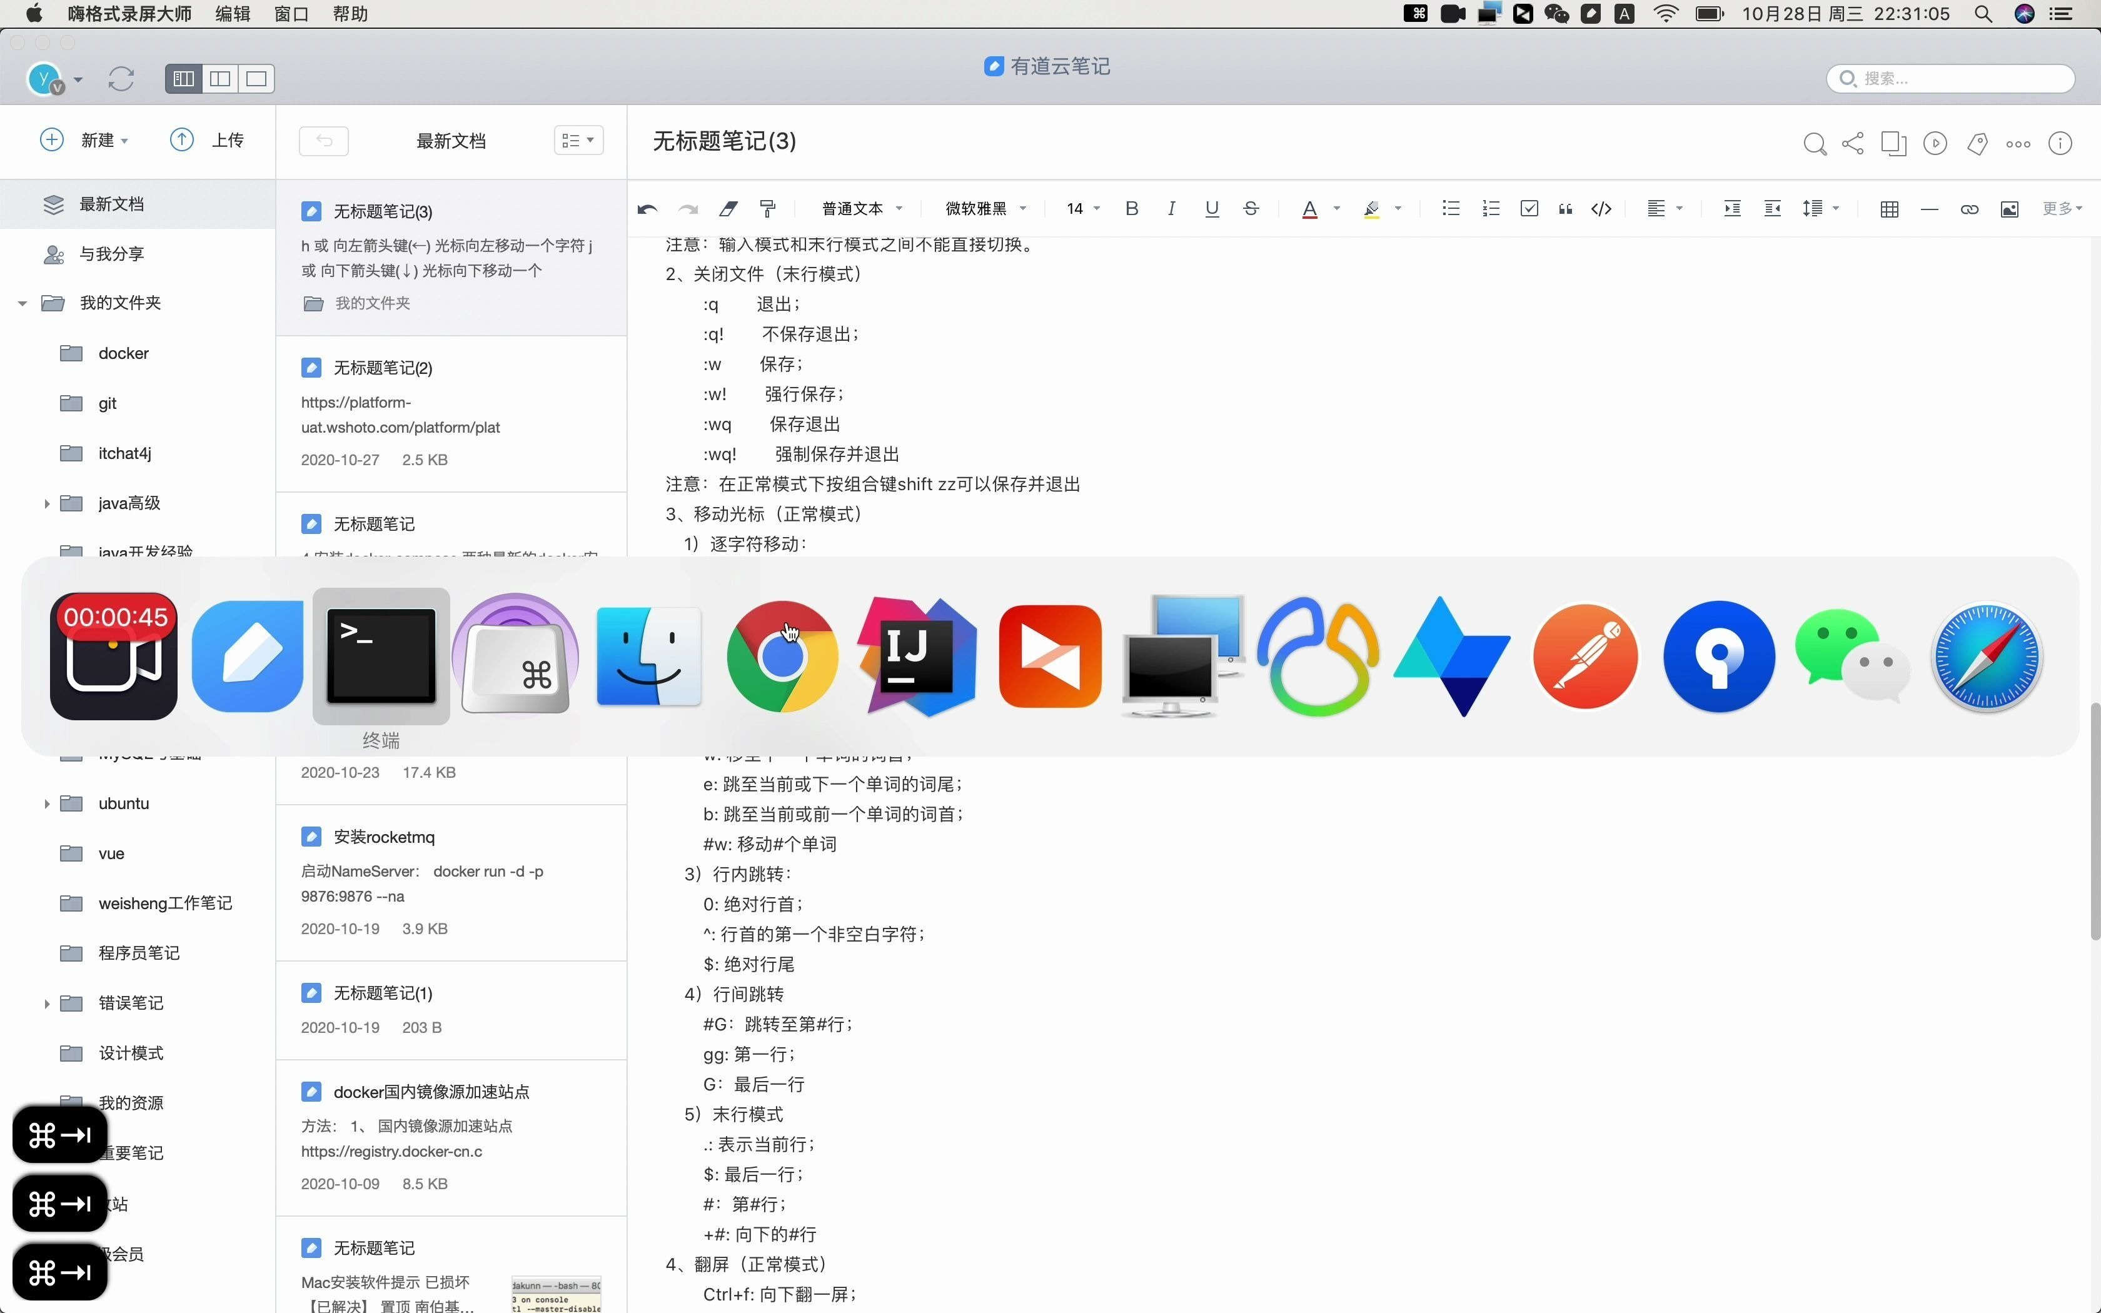2101x1313 pixels.
Task: Insert an image
Action: click(x=2009, y=209)
